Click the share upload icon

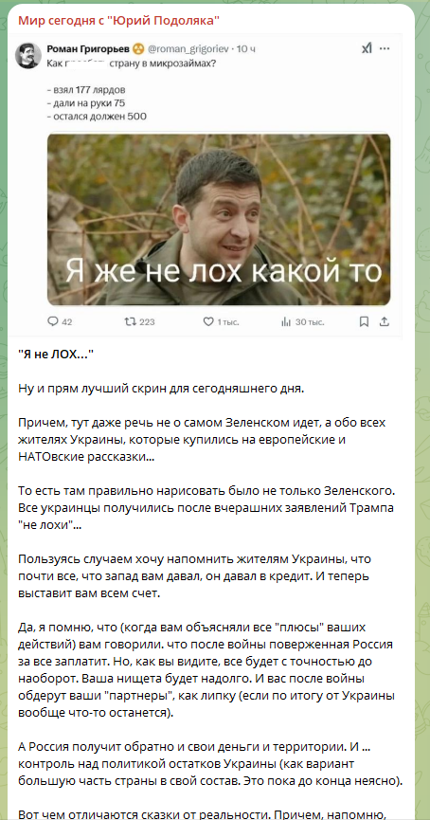(x=384, y=322)
